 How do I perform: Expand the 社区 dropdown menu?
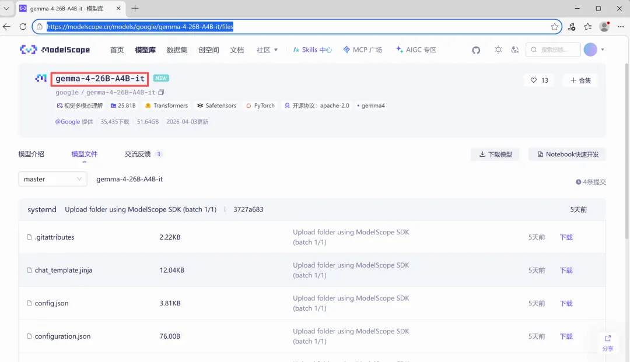[267, 50]
